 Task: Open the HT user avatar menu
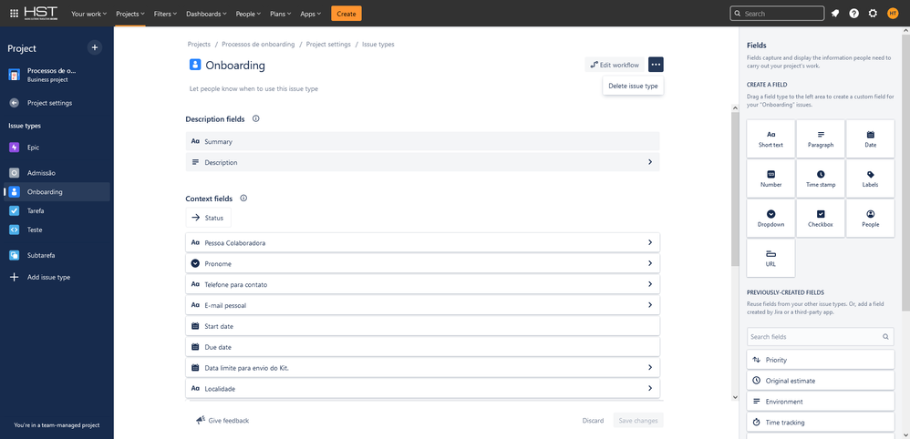pyautogui.click(x=892, y=14)
